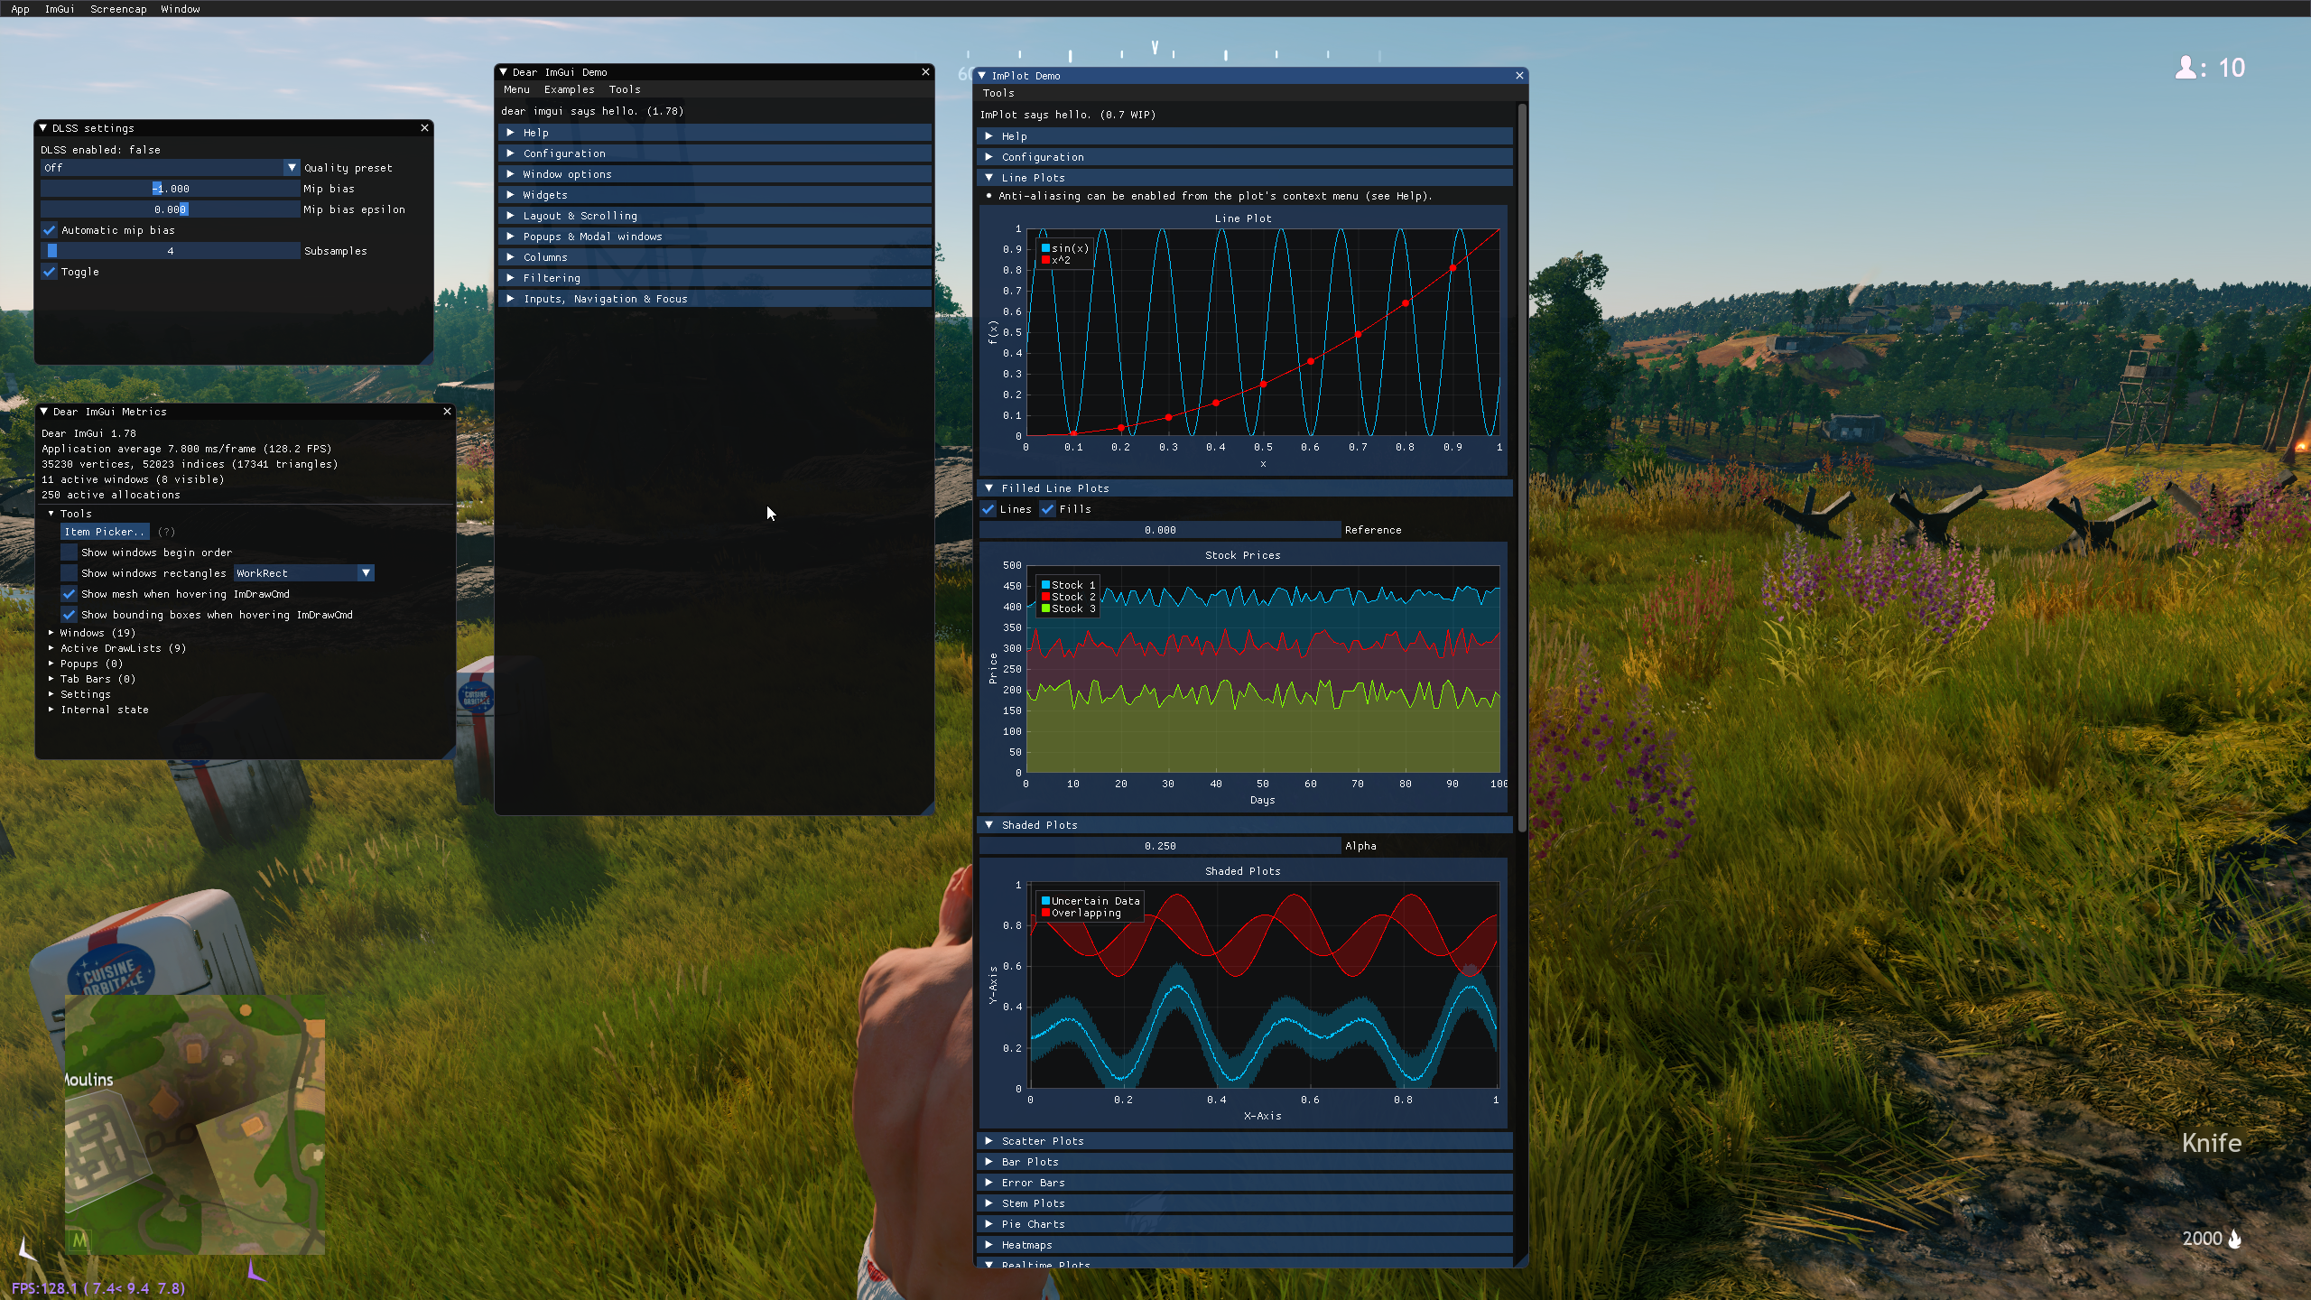Expand the Settings node in Metrics
The image size is (2311, 1300).
pyautogui.click(x=51, y=694)
